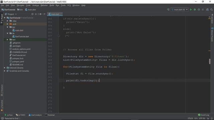Click DartTutorial in the navigation breadcrumb

(x=8, y=10)
